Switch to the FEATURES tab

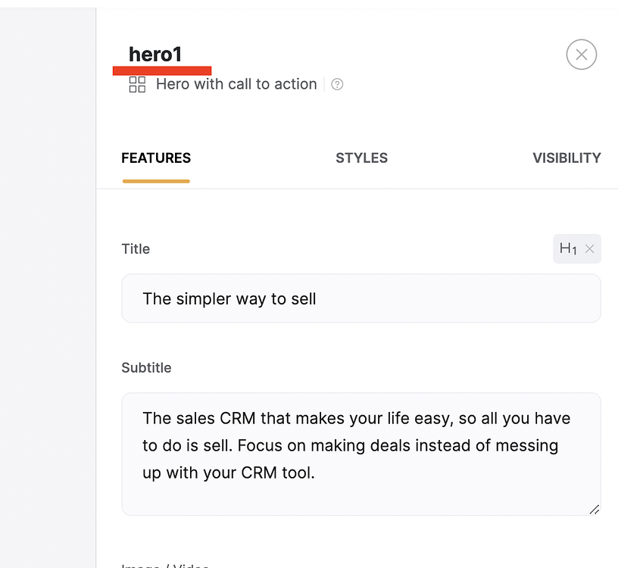[x=156, y=158]
